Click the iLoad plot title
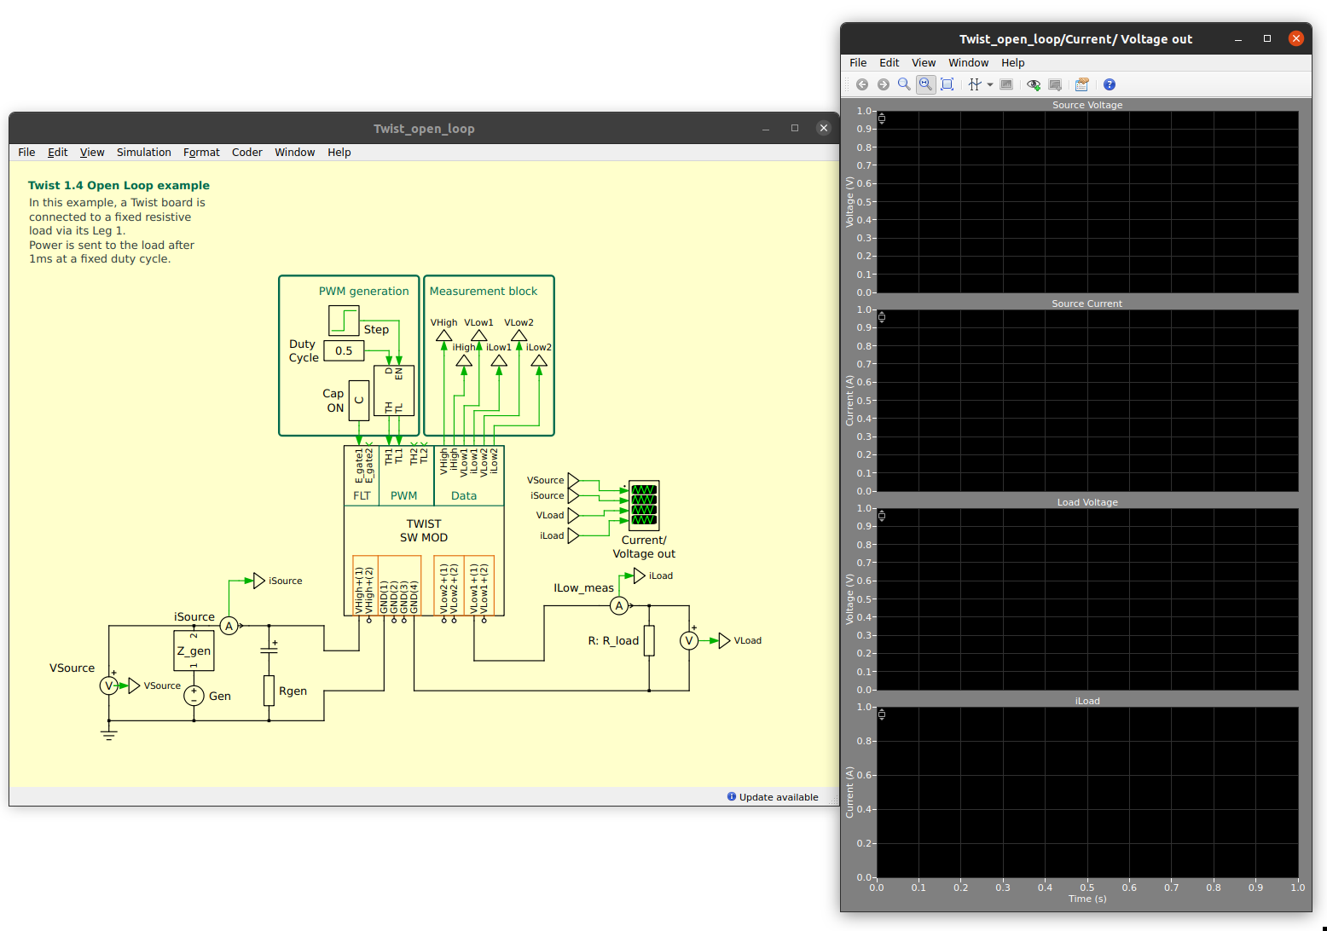 point(1087,701)
